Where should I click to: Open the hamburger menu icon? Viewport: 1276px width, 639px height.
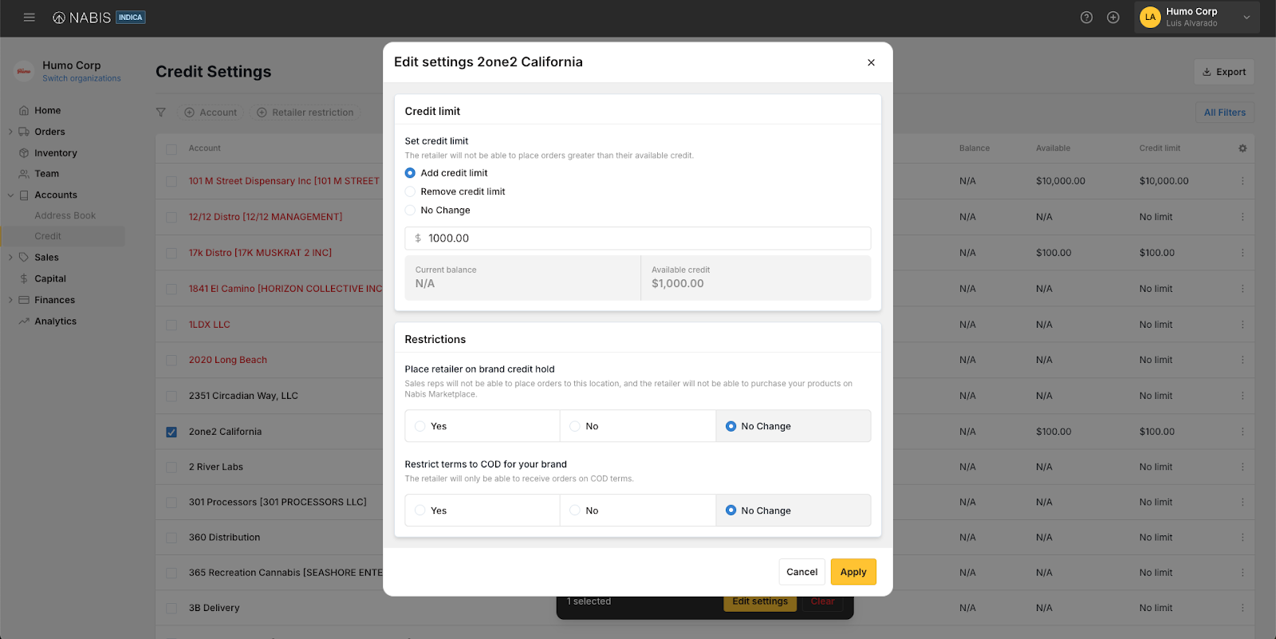point(30,18)
